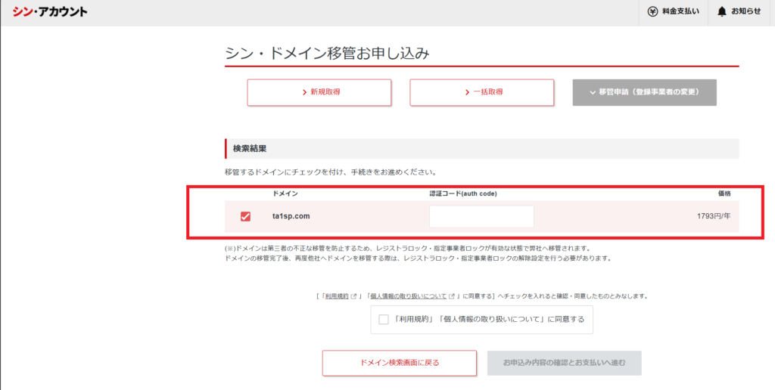This screenshot has height=390, width=775.
Task: Uncheck the ta1sp.com domain checkbox
Action: 245,217
